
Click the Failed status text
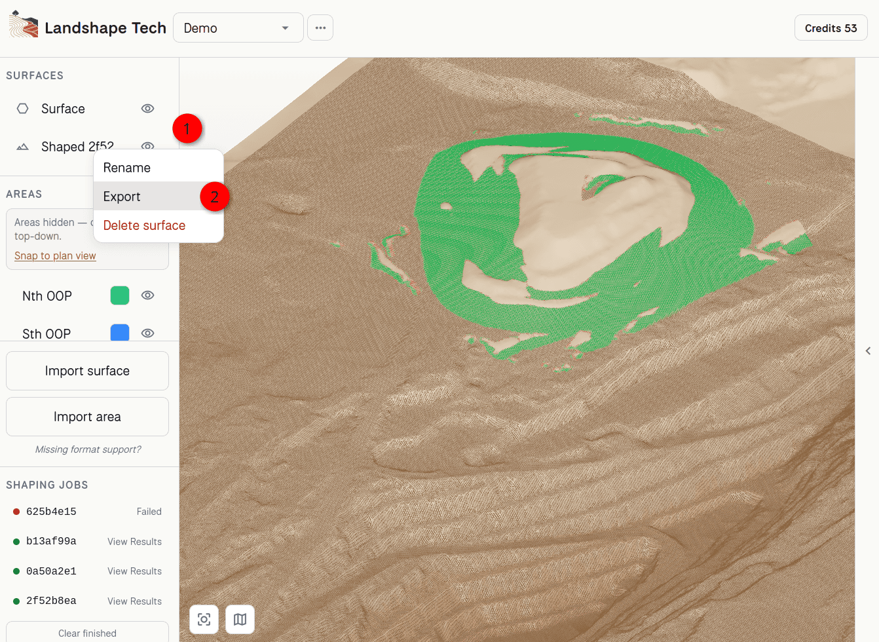tap(149, 512)
